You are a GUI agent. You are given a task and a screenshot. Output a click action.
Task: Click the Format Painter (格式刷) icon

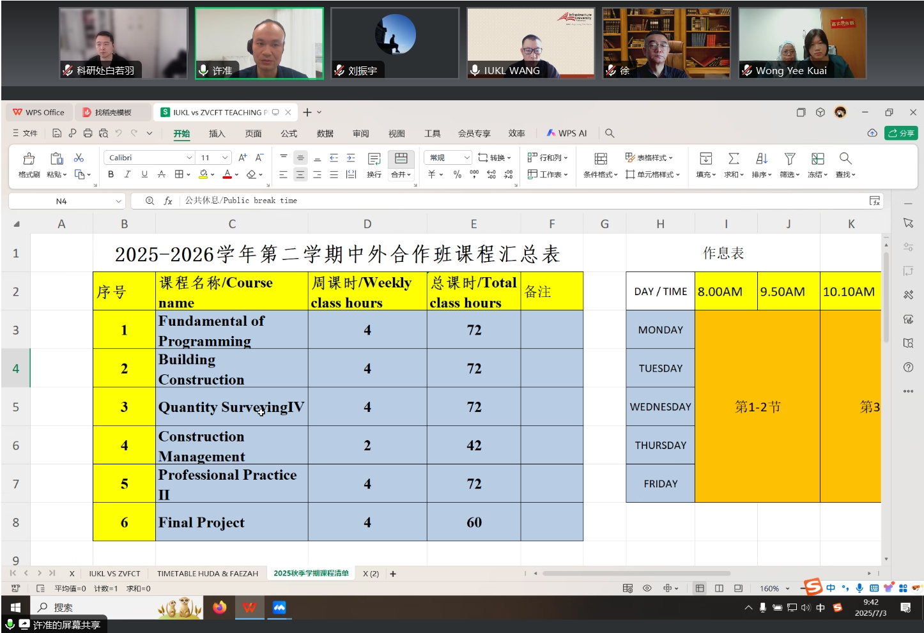click(x=29, y=159)
